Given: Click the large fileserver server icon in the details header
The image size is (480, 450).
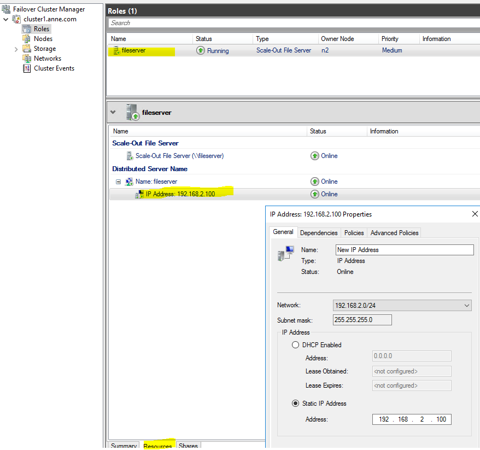Looking at the screenshot, I should point(133,112).
